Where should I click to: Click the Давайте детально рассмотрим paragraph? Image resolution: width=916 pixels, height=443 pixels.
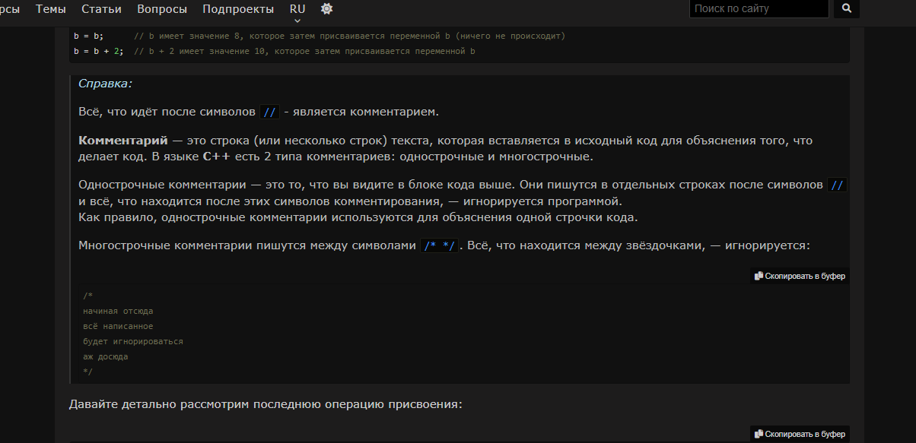[265, 404]
